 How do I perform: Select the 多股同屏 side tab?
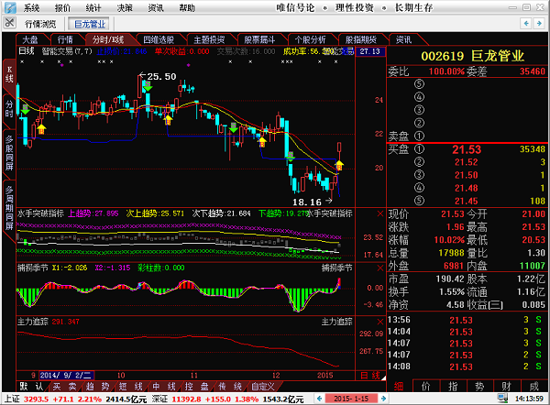coord(9,153)
